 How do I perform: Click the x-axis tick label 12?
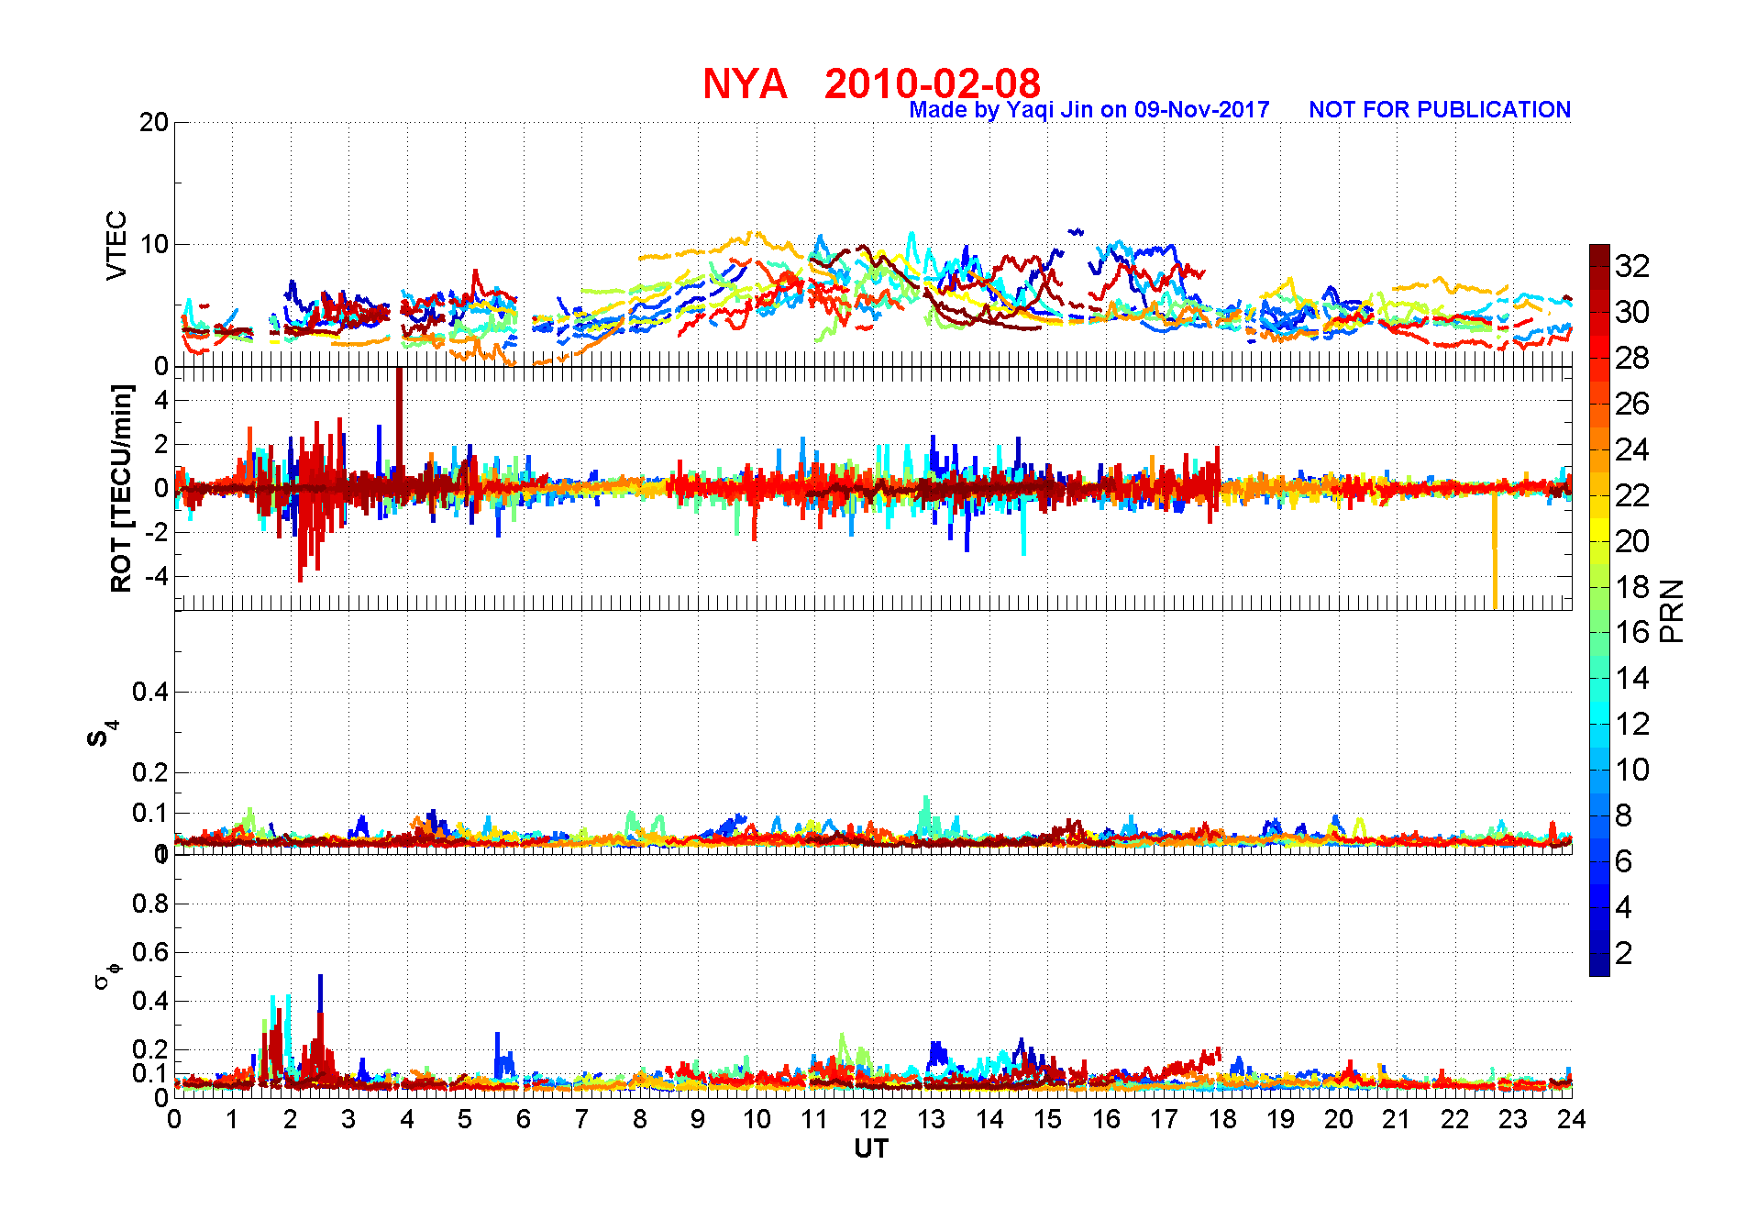(x=873, y=1119)
